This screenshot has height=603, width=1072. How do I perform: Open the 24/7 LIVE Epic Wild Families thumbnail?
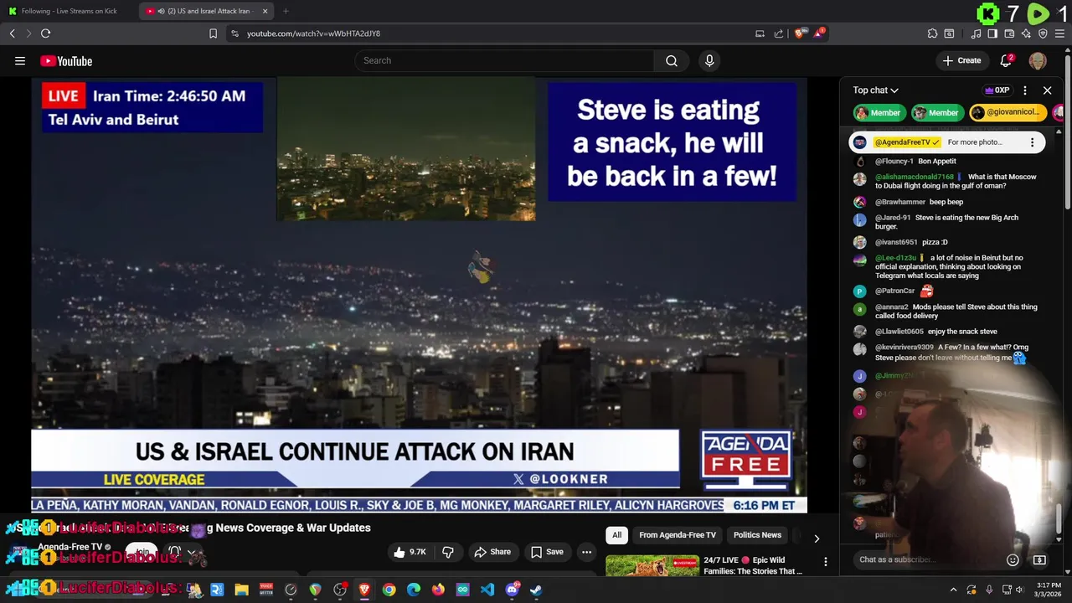(x=652, y=566)
